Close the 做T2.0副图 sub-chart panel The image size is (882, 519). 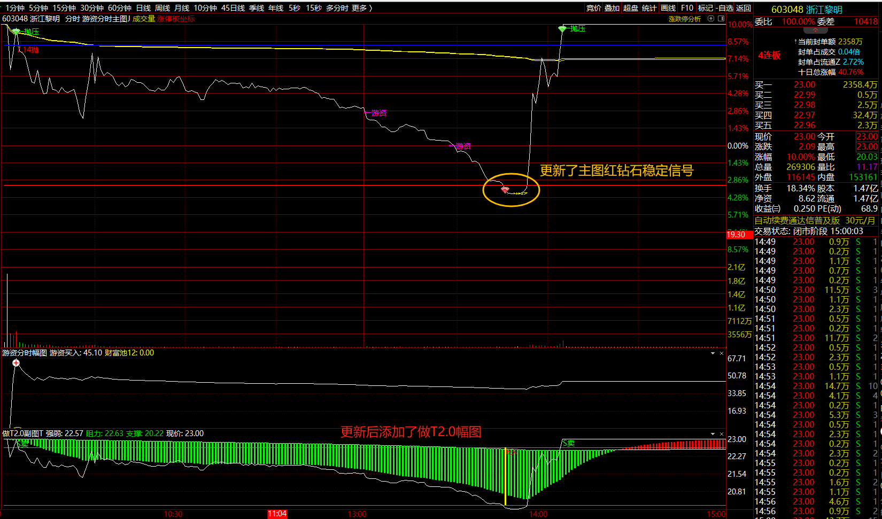pyautogui.click(x=721, y=434)
